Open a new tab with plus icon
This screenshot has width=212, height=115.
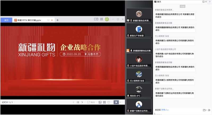[58, 20]
